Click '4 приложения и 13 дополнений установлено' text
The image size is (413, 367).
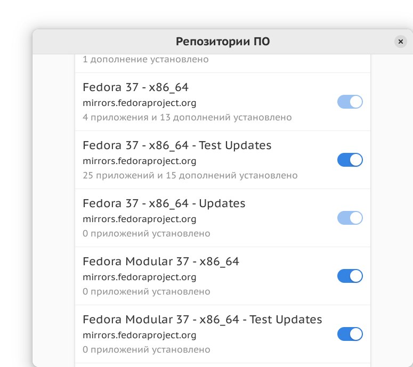pyautogui.click(x=187, y=117)
